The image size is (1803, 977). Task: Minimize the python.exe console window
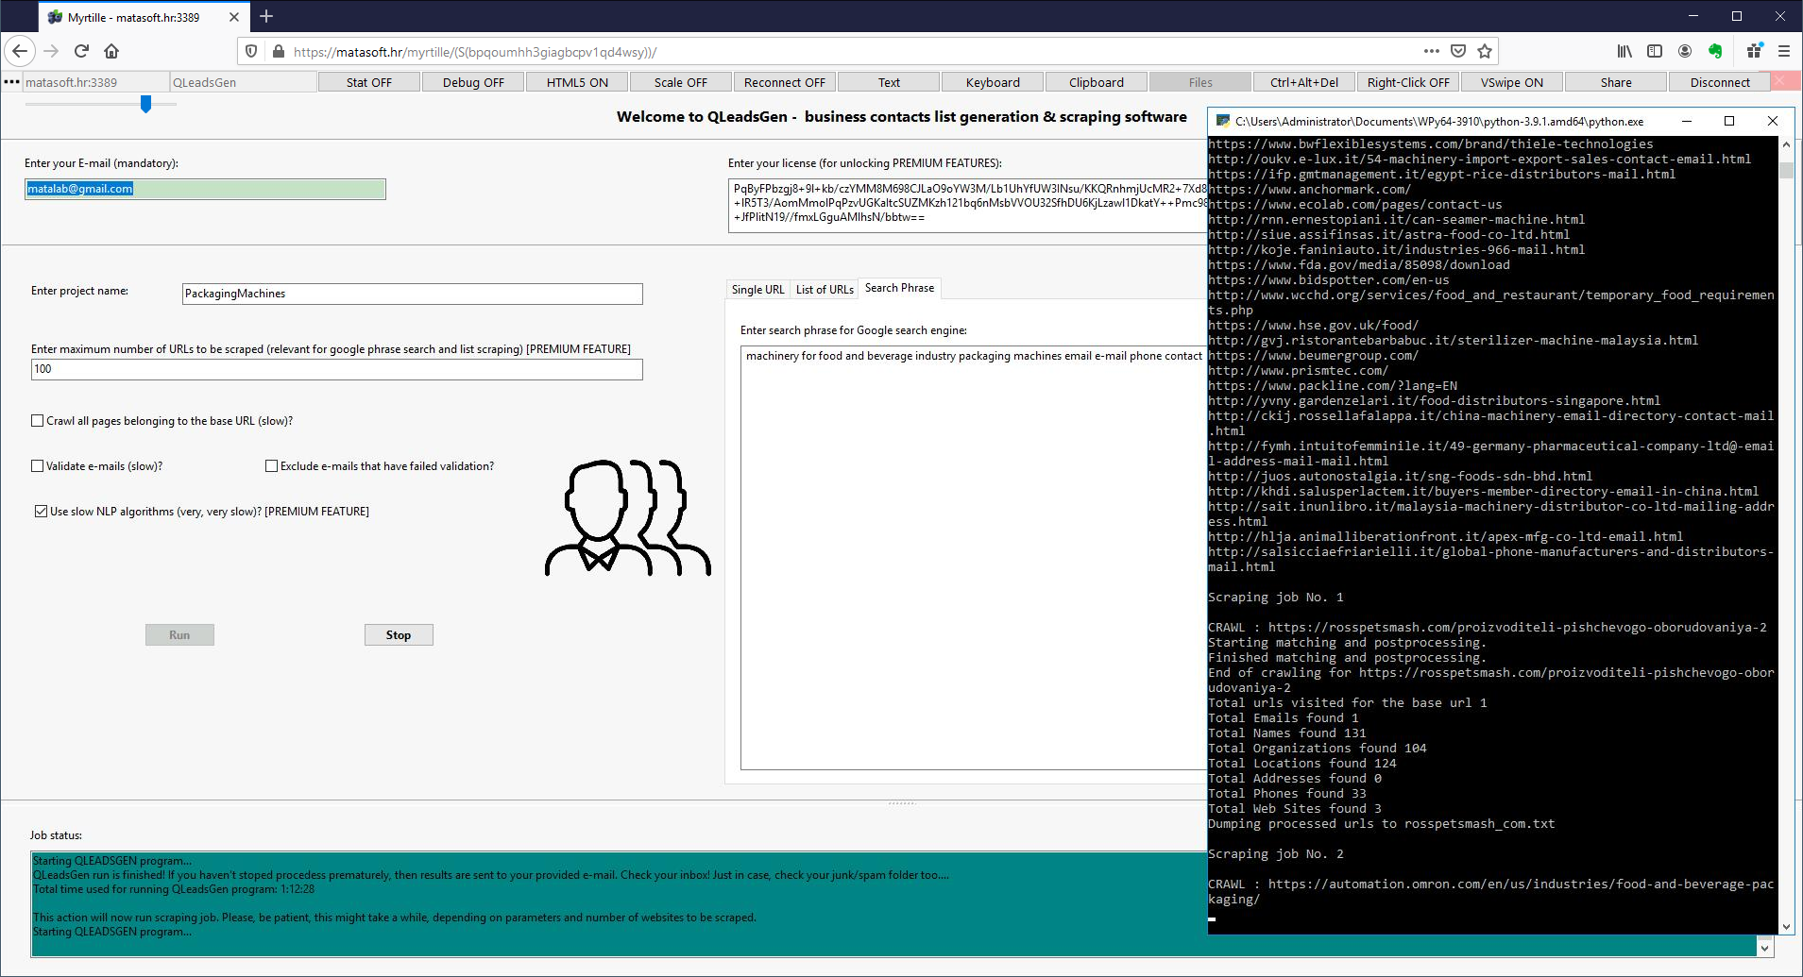coord(1686,121)
